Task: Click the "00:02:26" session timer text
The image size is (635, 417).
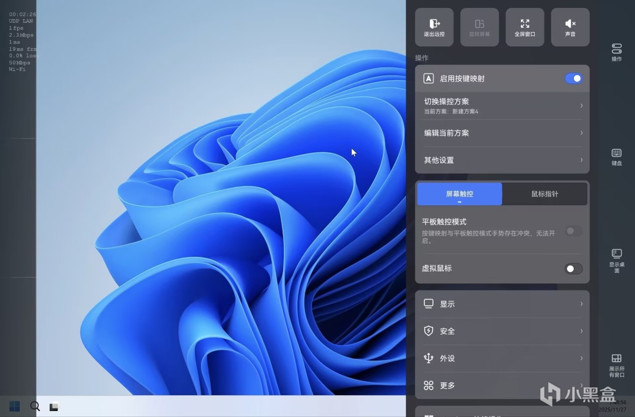Action: pyautogui.click(x=22, y=14)
